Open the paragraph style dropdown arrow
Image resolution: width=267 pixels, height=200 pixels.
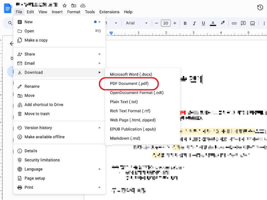(x=116, y=23)
